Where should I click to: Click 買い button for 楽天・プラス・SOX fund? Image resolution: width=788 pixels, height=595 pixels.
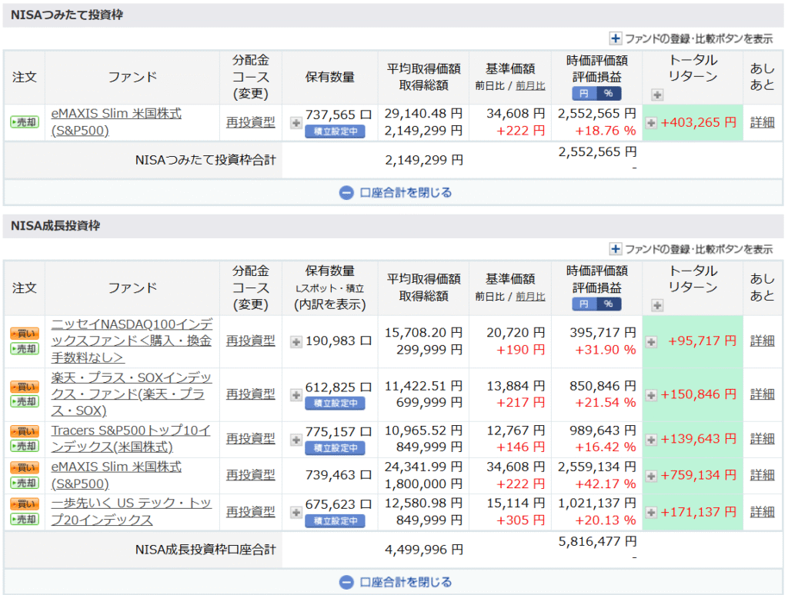pos(25,387)
